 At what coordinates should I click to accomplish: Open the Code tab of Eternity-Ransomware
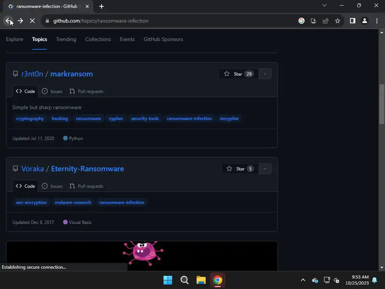25,186
